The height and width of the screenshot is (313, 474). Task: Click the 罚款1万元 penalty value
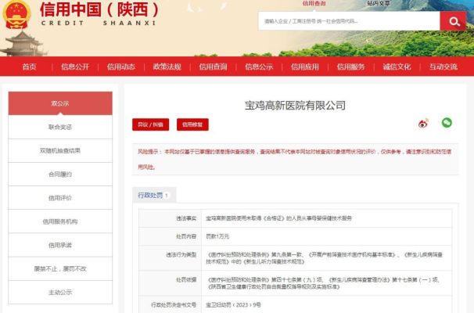pyautogui.click(x=217, y=236)
